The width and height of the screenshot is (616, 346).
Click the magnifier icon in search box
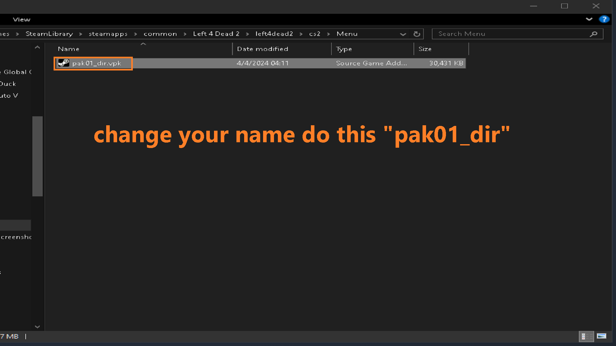(x=594, y=34)
